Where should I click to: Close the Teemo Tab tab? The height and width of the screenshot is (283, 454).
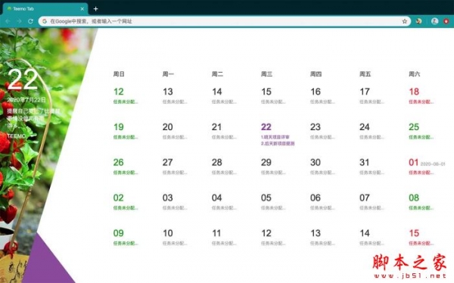click(82, 9)
